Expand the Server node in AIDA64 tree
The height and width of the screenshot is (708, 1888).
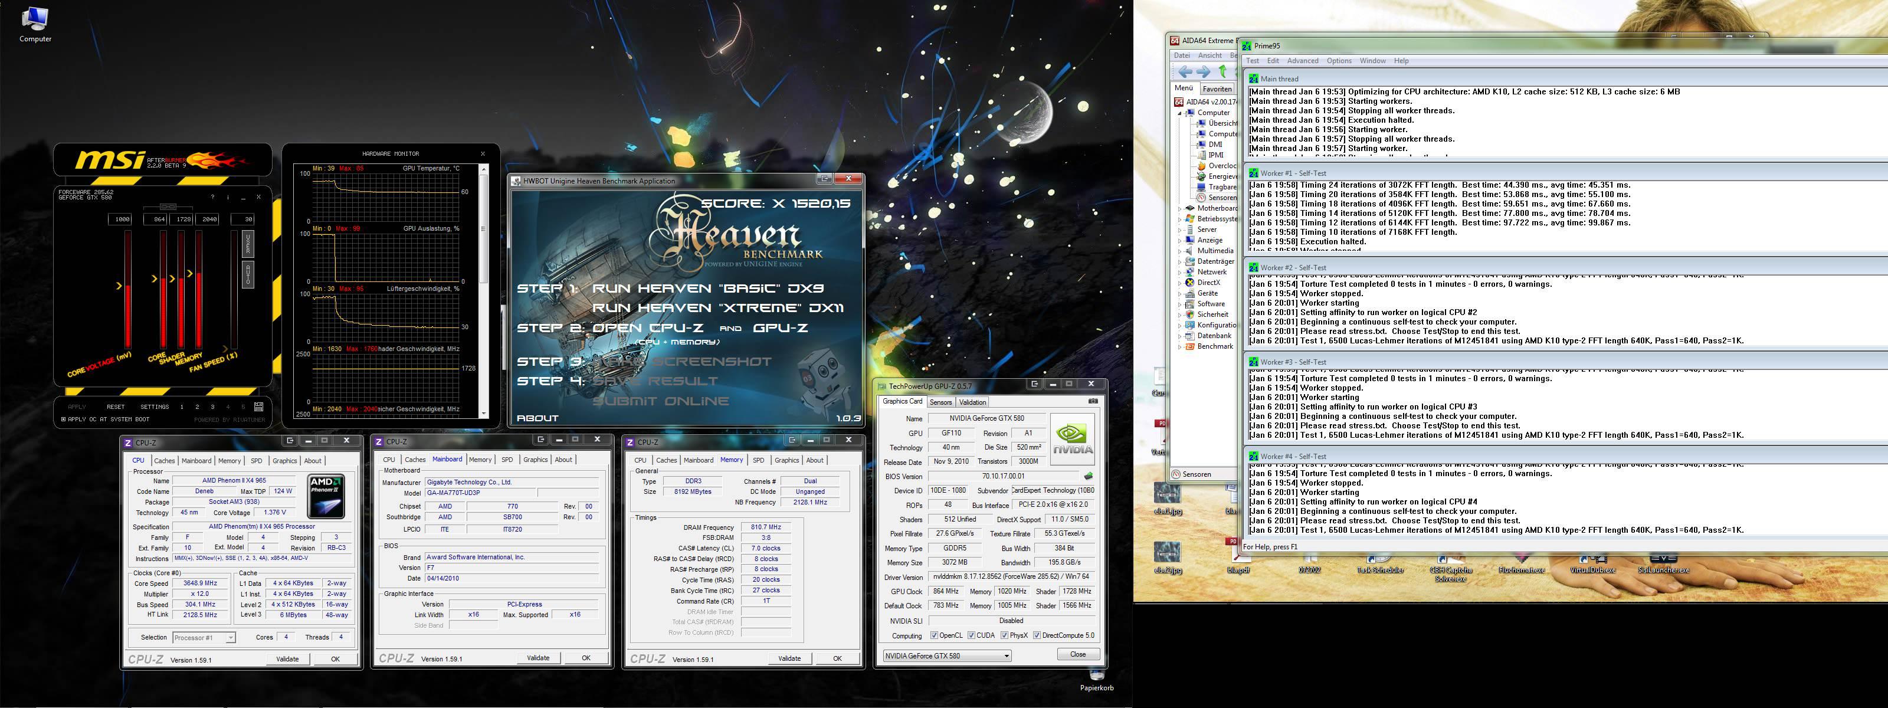[x=1179, y=230]
